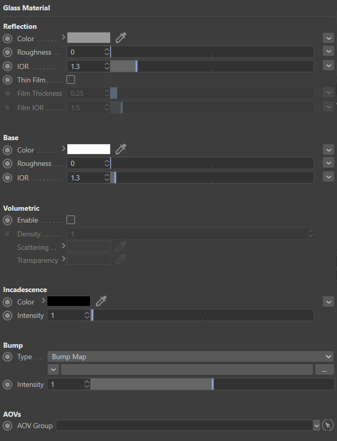
Task: Enable the Thin Film checkbox
Action: click(x=71, y=80)
